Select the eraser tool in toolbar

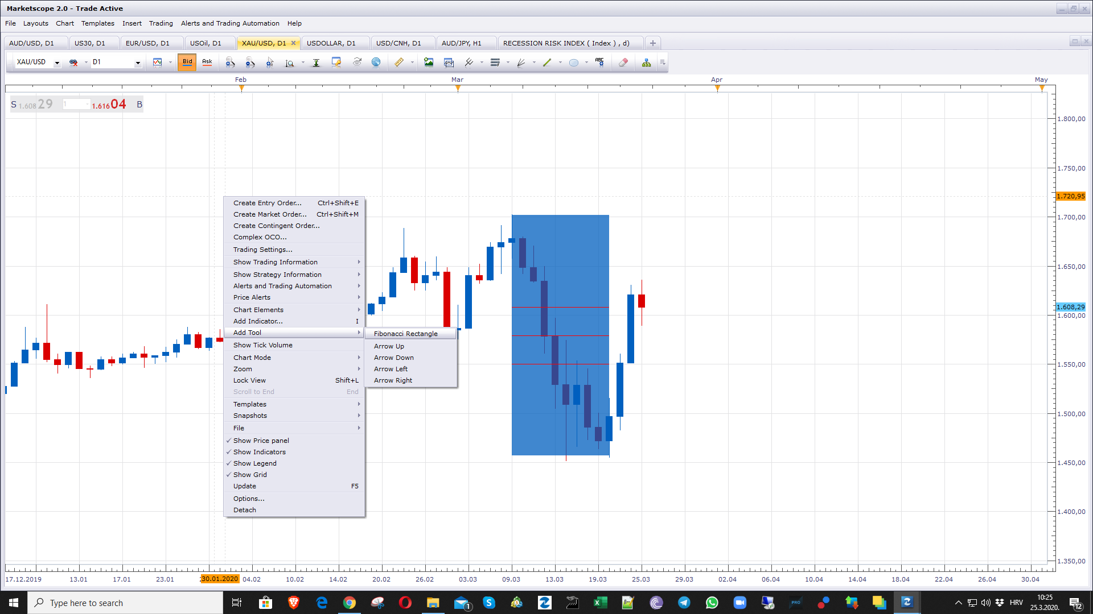point(623,63)
